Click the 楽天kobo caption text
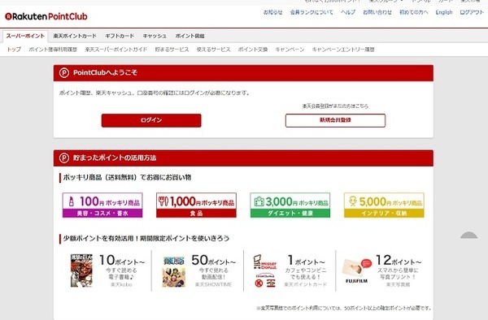This screenshot has width=488, height=320. 121,284
